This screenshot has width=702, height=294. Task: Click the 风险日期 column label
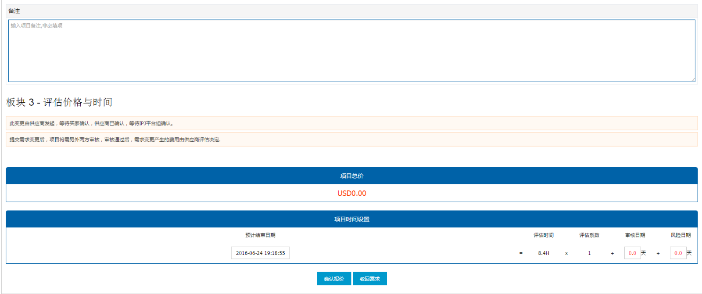click(681, 235)
